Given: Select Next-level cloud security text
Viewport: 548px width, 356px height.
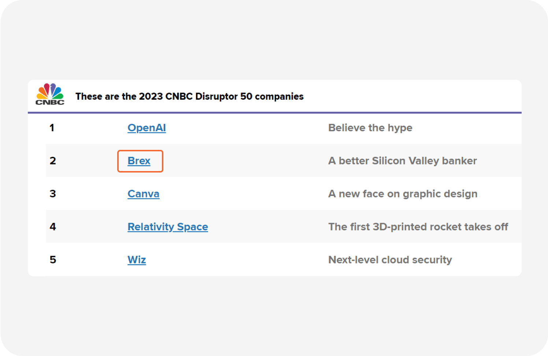Looking at the screenshot, I should coord(390,260).
